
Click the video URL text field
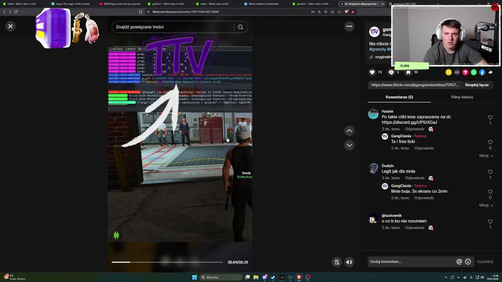pos(415,85)
